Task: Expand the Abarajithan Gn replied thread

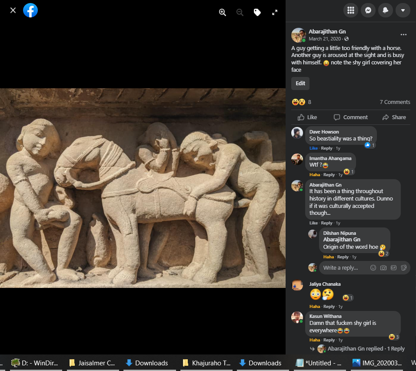Action: coord(366,348)
